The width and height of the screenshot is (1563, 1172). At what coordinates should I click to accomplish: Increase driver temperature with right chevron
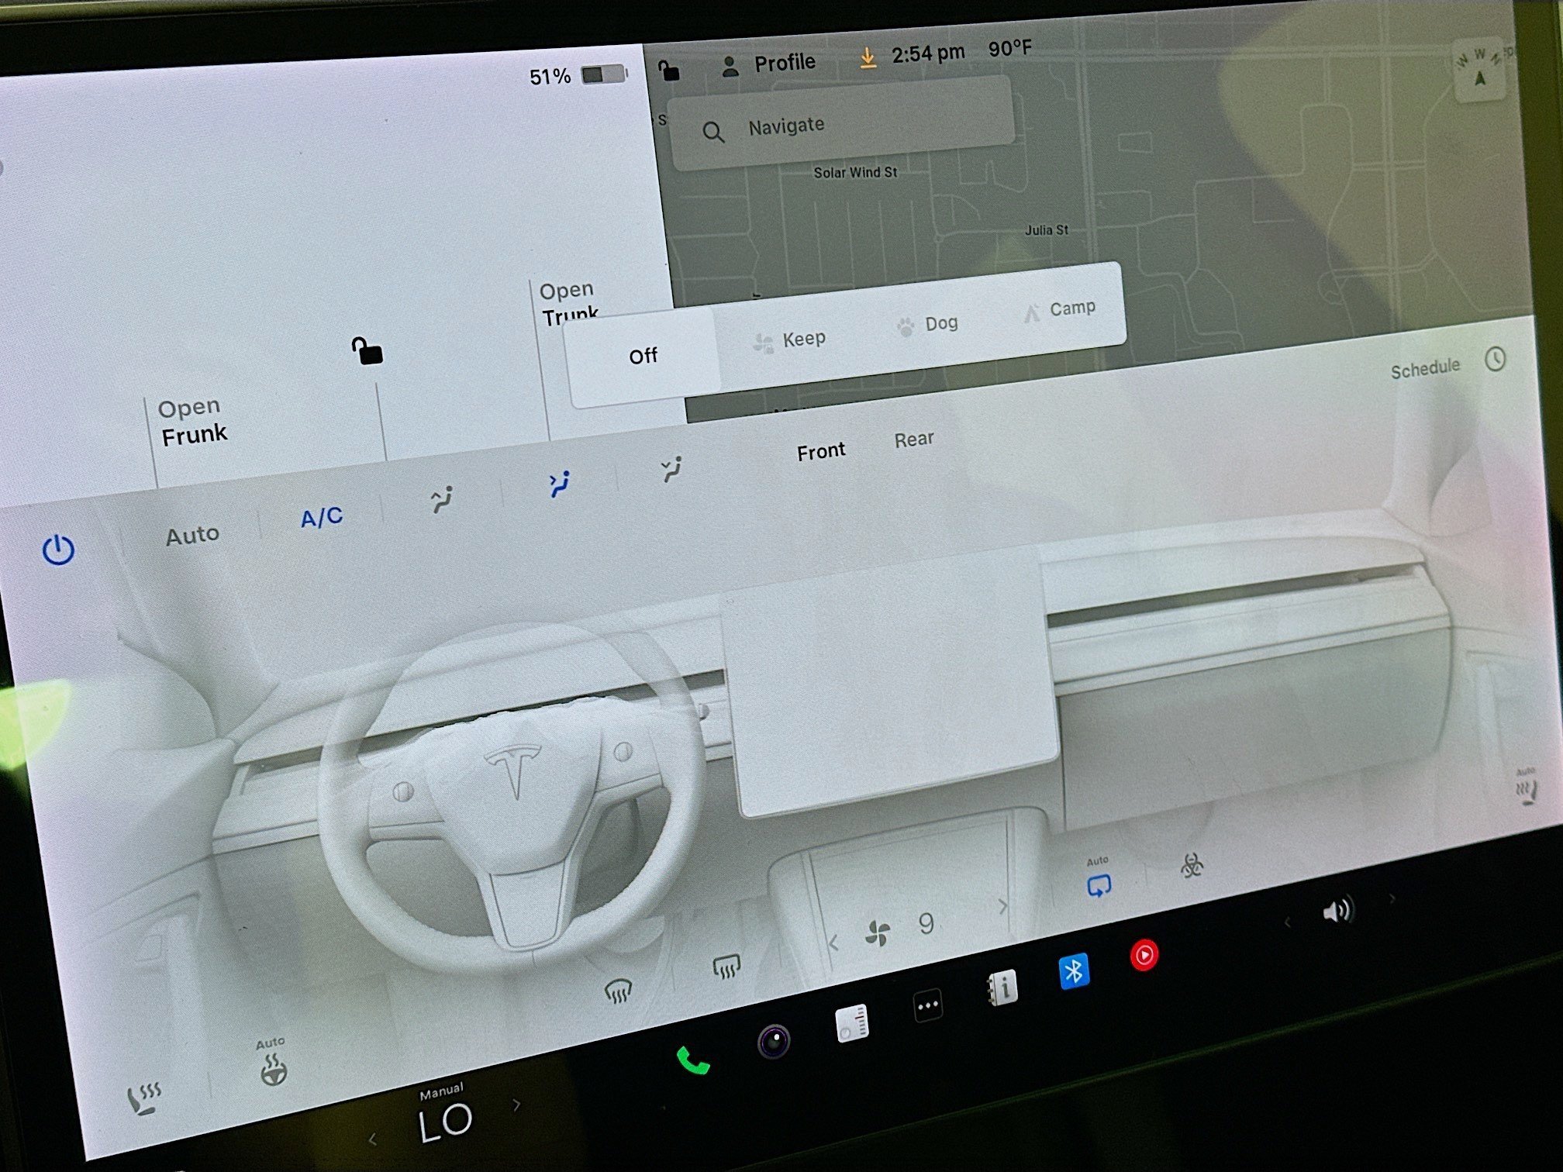click(x=517, y=1104)
